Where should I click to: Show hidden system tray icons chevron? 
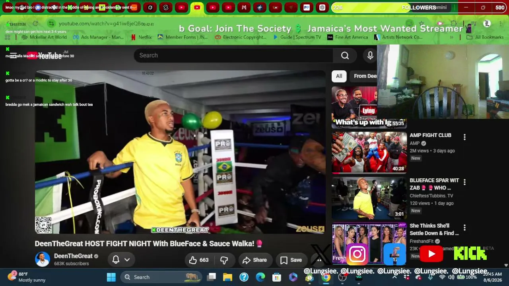pos(394,277)
